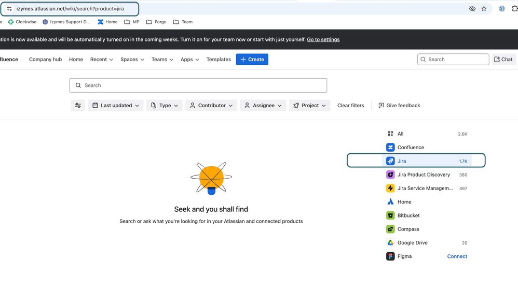Expand the Apps menu

point(189,60)
